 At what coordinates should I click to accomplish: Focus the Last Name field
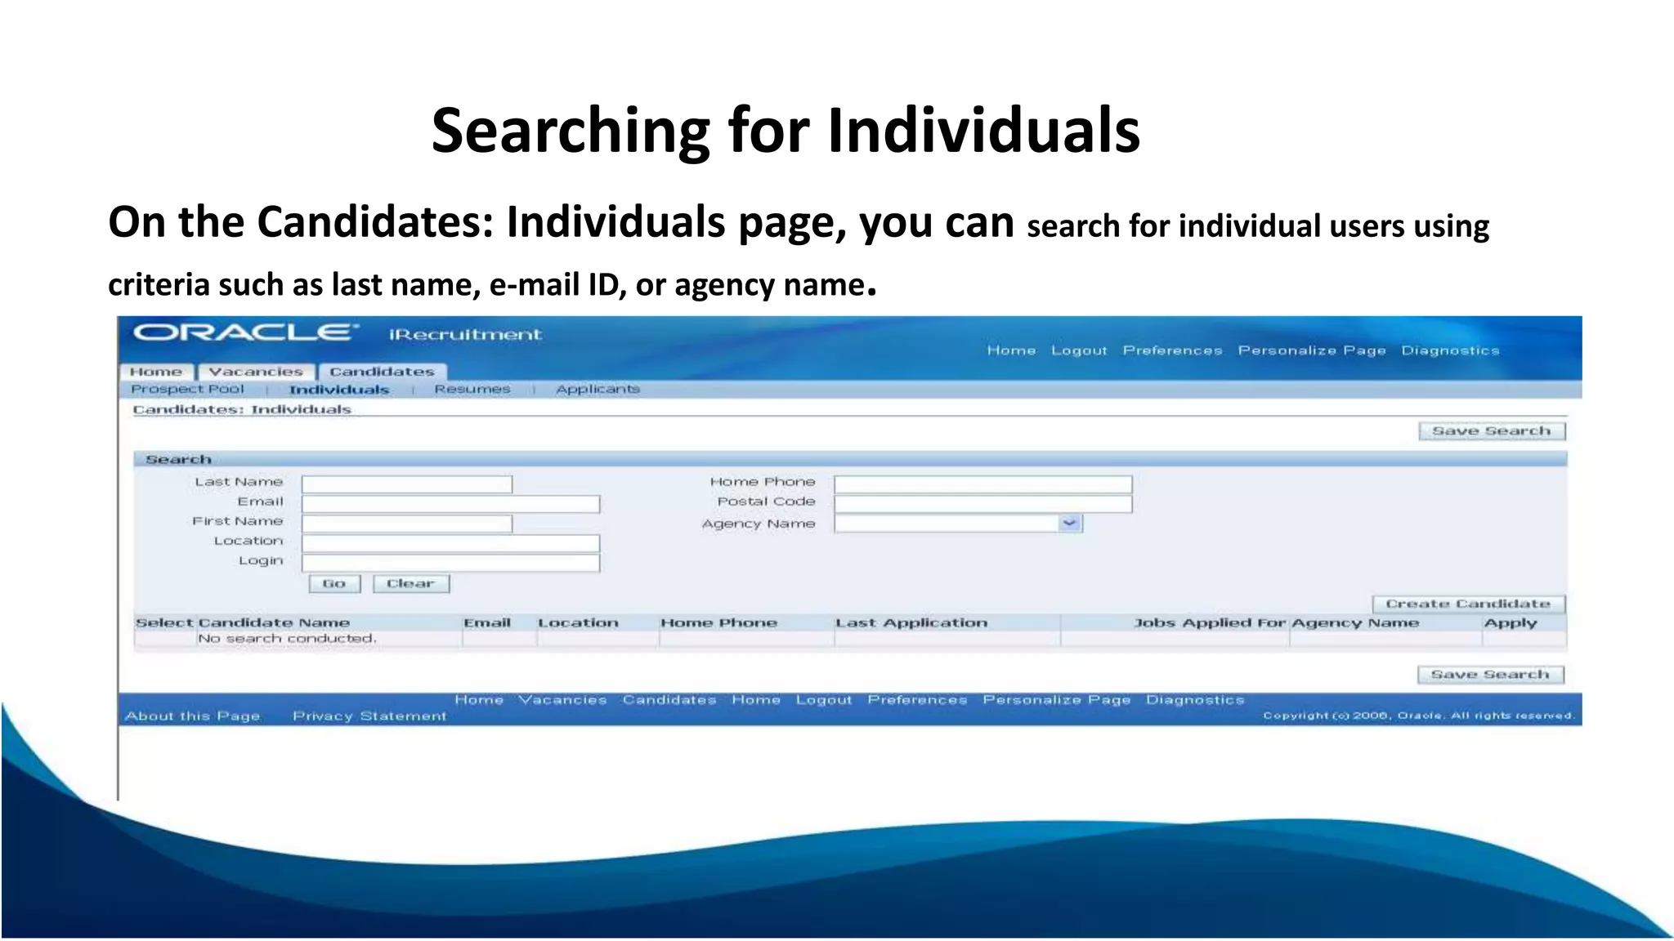(x=407, y=484)
